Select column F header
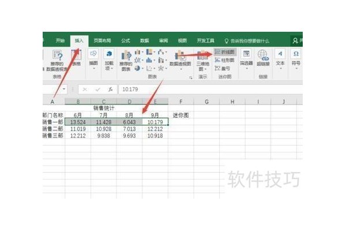The height and width of the screenshot is (231, 346). pyautogui.click(x=181, y=102)
